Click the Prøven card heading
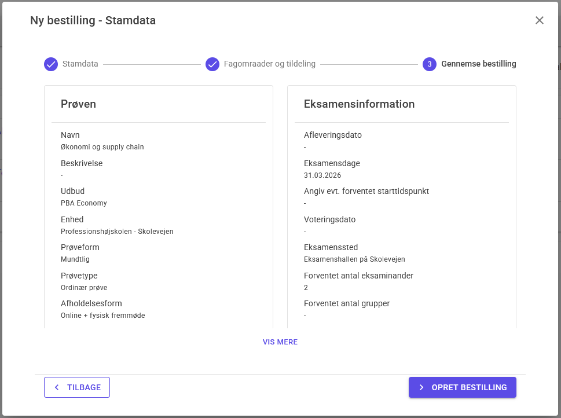The width and height of the screenshot is (561, 418). click(x=78, y=104)
